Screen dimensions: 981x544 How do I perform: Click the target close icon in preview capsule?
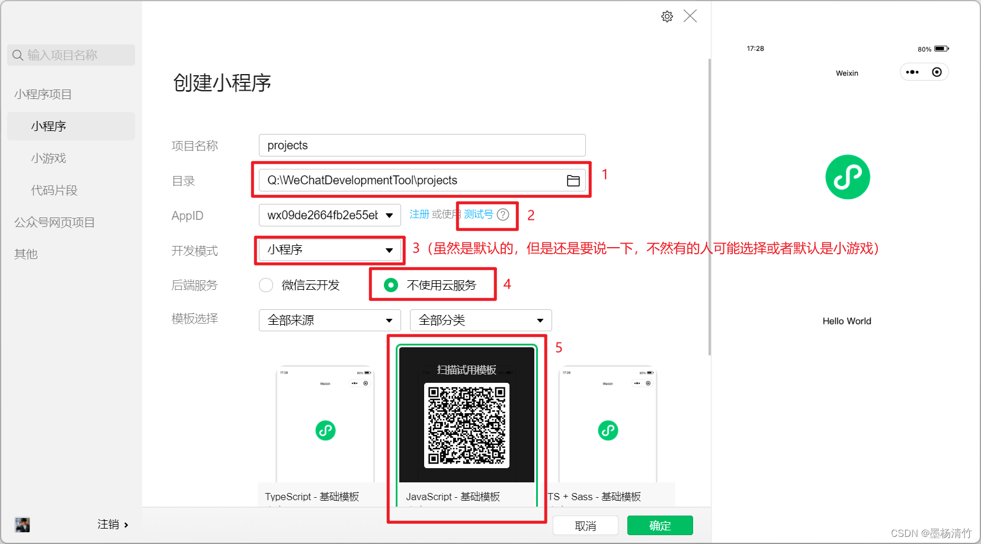point(937,72)
